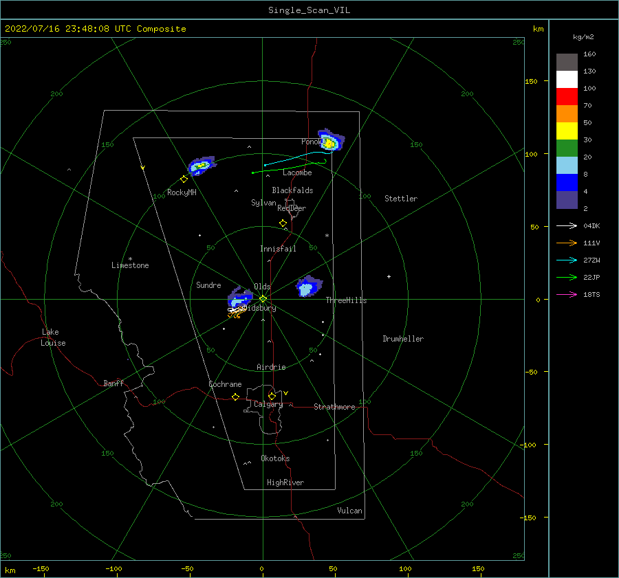Click the yellow diamond at the radar center

pos(263,299)
